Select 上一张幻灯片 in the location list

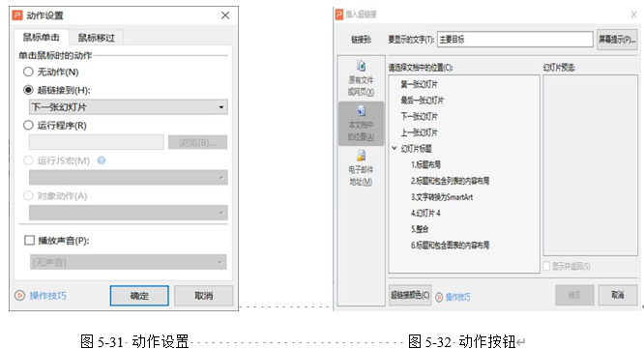(419, 132)
